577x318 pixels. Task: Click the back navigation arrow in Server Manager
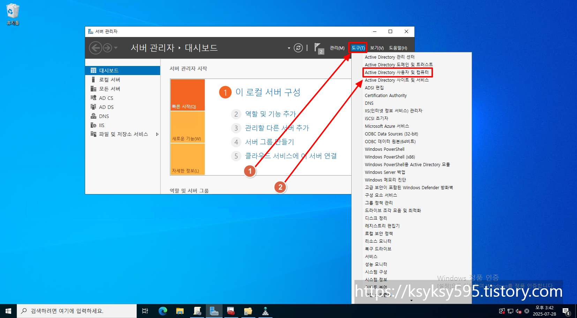[x=95, y=48]
